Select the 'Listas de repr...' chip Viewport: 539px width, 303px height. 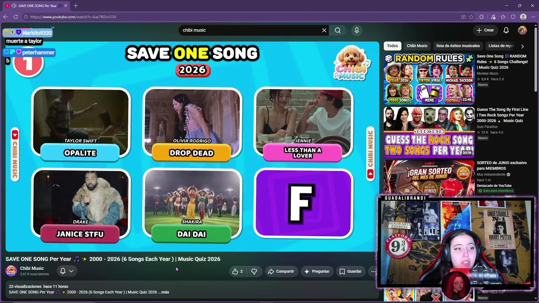pos(501,46)
